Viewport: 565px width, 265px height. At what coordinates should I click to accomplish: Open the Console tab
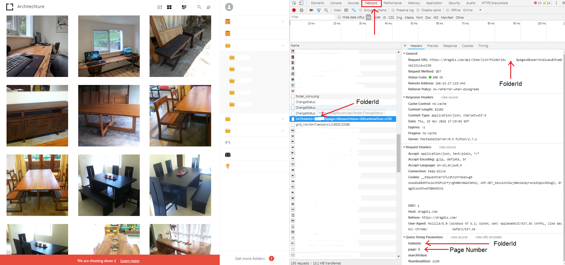(336, 3)
